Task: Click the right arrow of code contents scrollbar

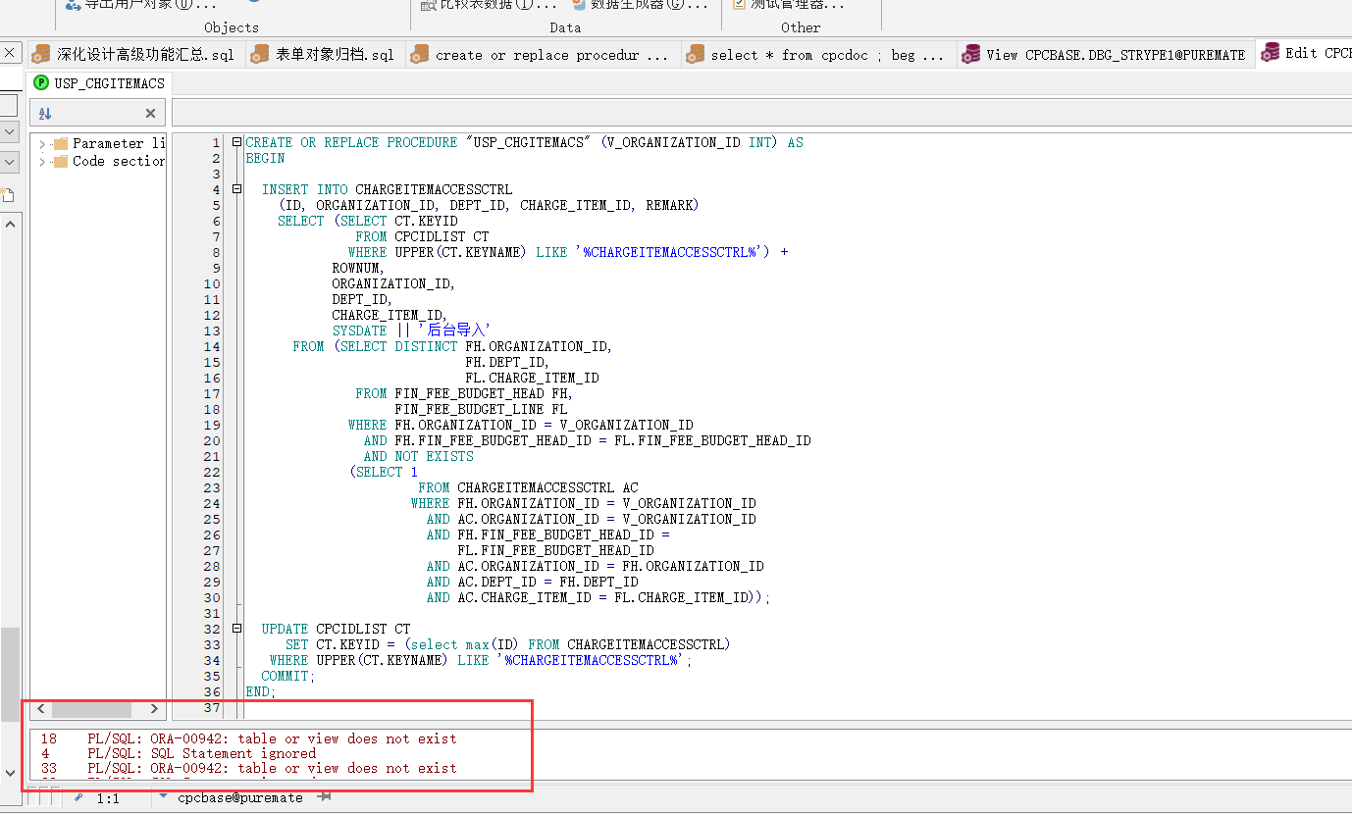Action: click(153, 708)
